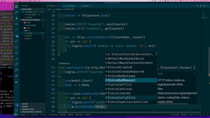
Task: Open editor More Actions ellipsis
Action: (x=207, y=6)
